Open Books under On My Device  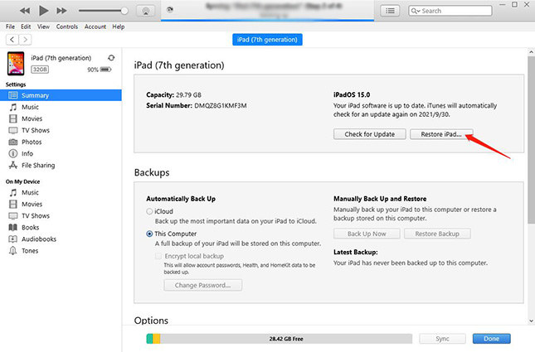pyautogui.click(x=30, y=227)
